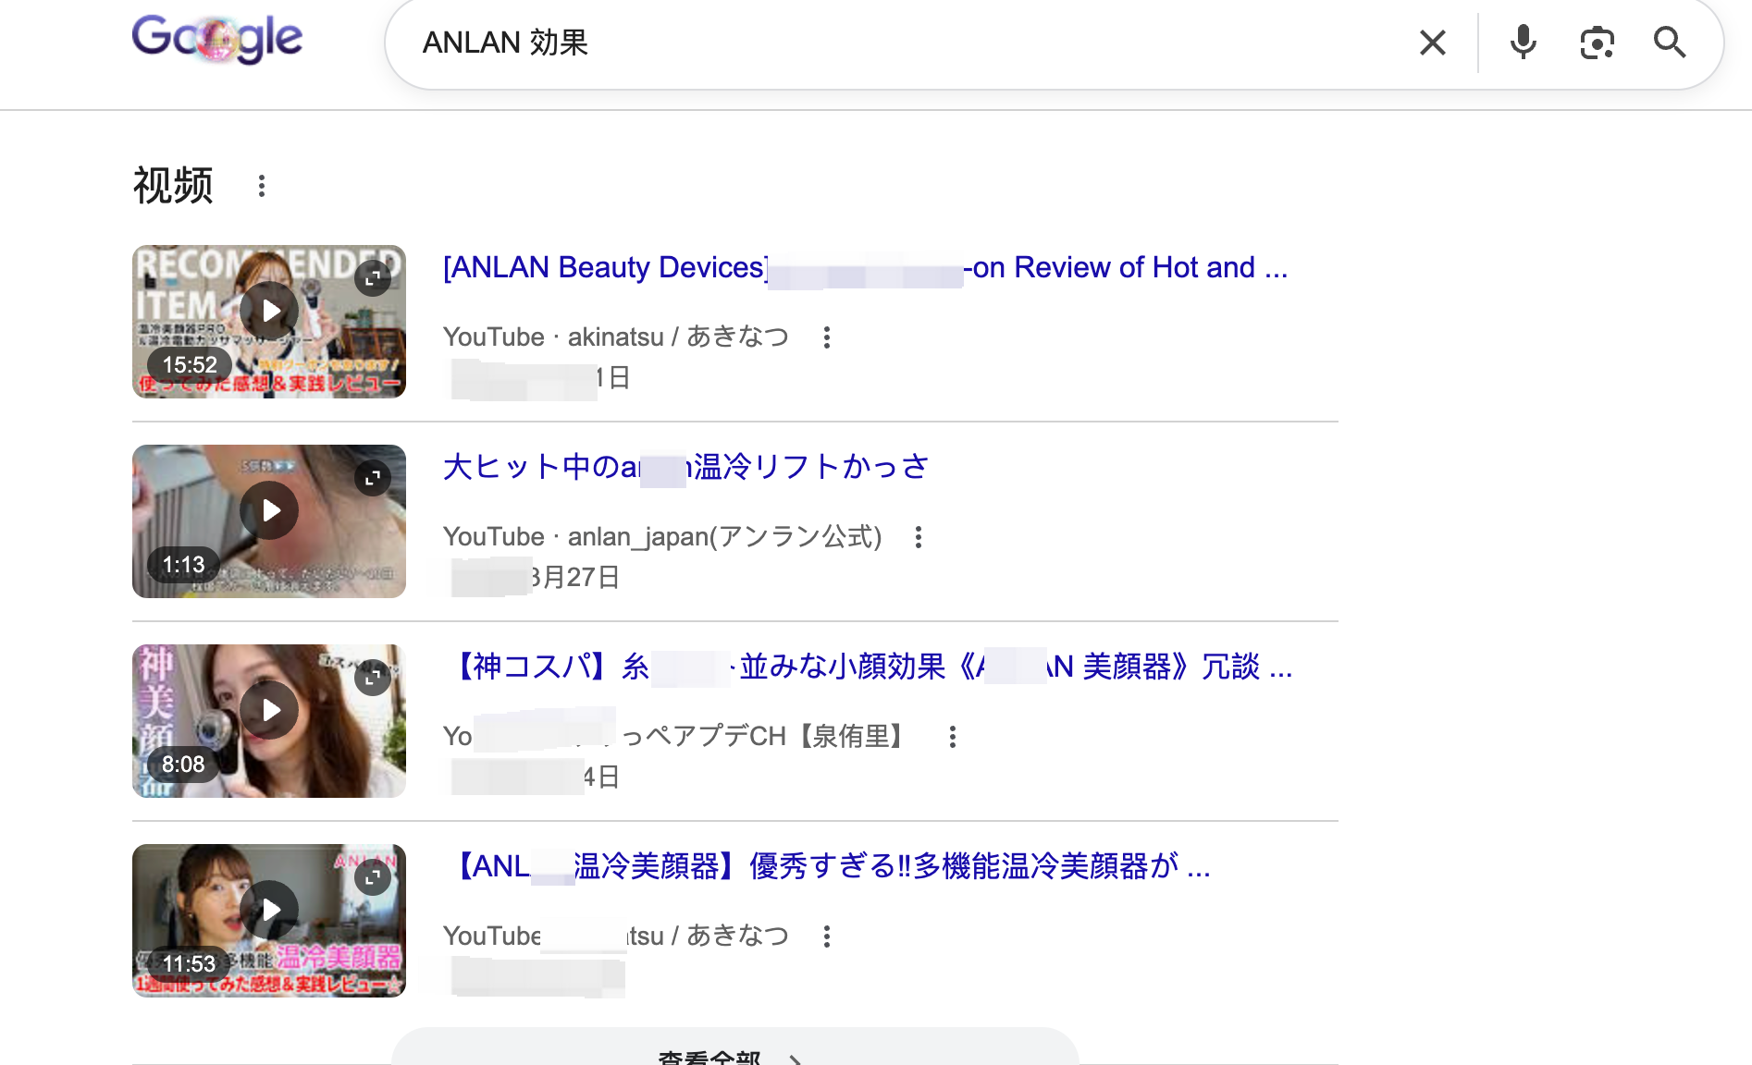Open options menu for 泉侑里 channel result
The height and width of the screenshot is (1065, 1752).
pyautogui.click(x=952, y=737)
